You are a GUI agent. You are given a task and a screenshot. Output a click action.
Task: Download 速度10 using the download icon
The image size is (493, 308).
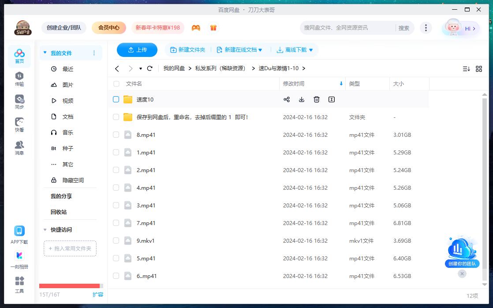302,99
